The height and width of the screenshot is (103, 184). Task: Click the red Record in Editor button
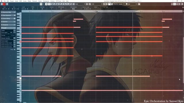point(4,4)
